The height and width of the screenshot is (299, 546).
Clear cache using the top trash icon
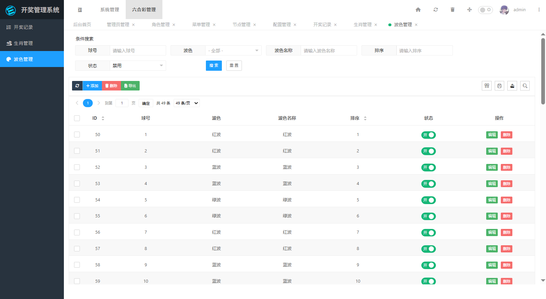click(x=453, y=10)
